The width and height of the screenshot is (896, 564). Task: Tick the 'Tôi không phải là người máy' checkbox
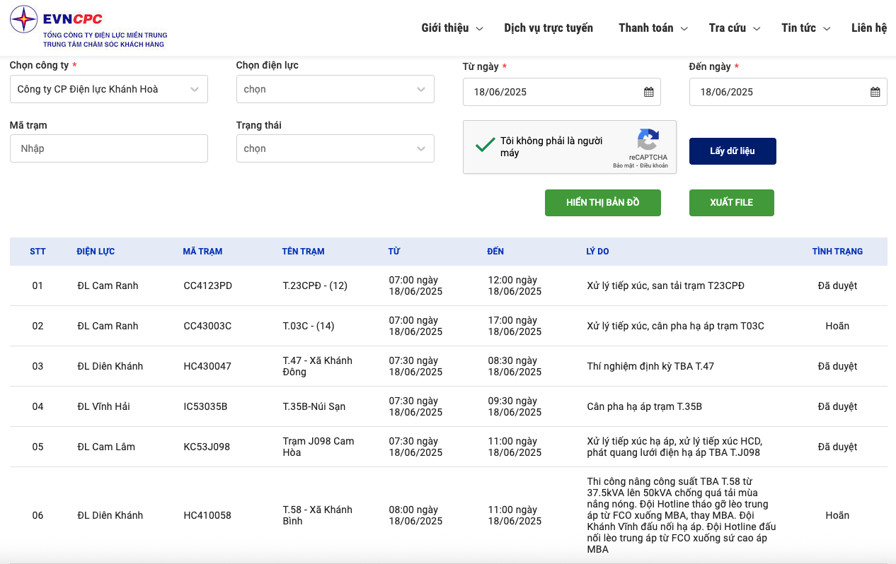coord(485,146)
